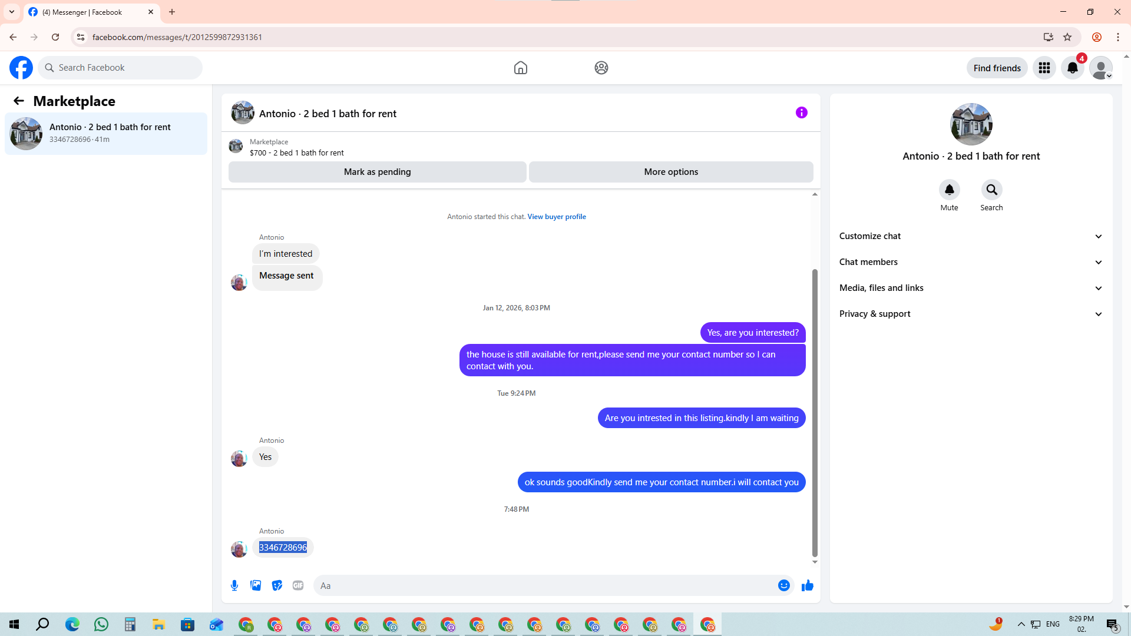1131x636 pixels.
Task: Open the Facebook menu grid icon
Action: [x=1044, y=68]
